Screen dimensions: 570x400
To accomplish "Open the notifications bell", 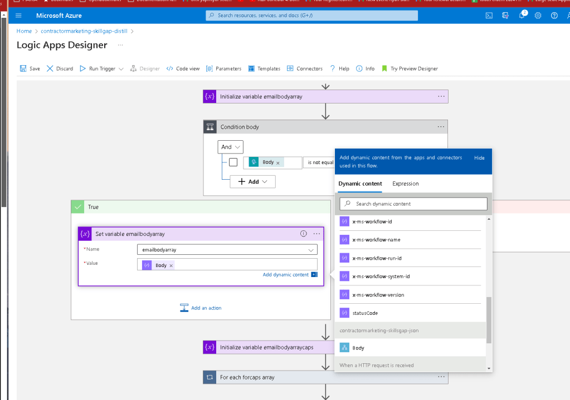I will pyautogui.click(x=522, y=15).
